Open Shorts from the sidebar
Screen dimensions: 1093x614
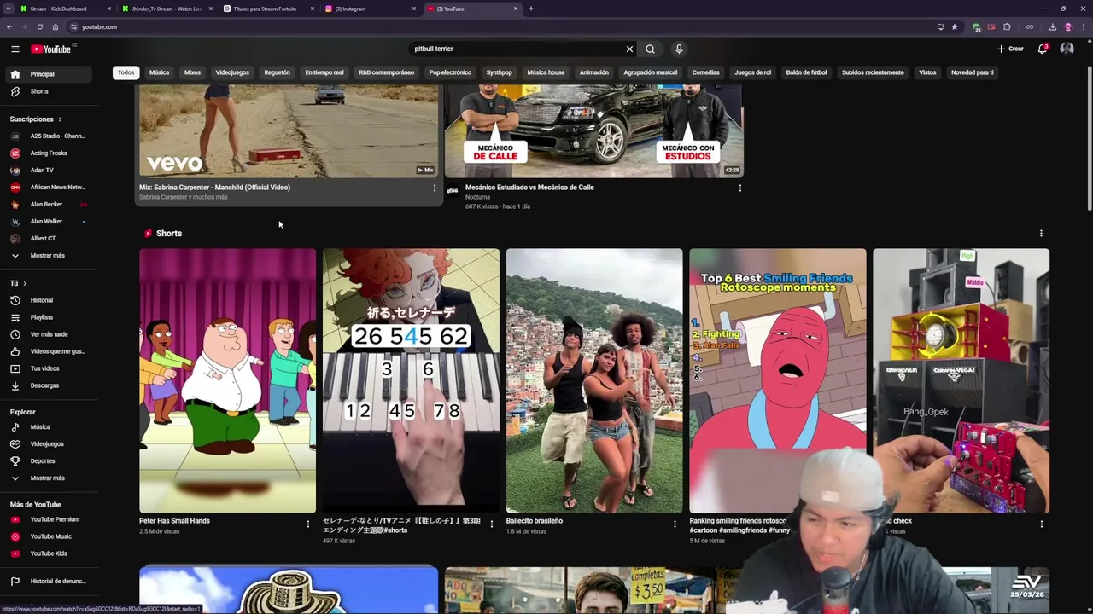(x=48, y=91)
